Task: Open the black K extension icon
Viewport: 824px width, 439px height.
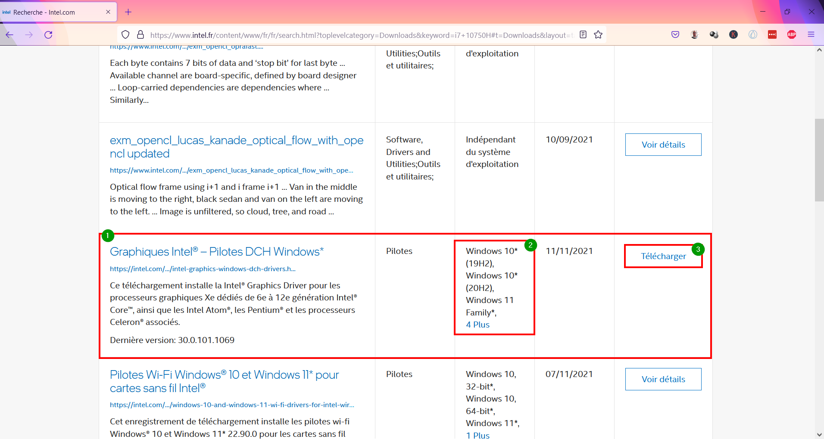Action: (733, 34)
